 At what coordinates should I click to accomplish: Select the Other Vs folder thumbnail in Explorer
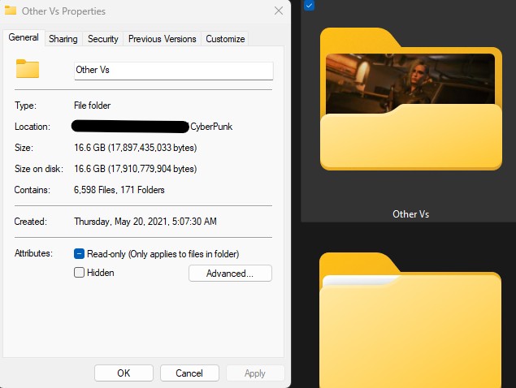point(410,99)
